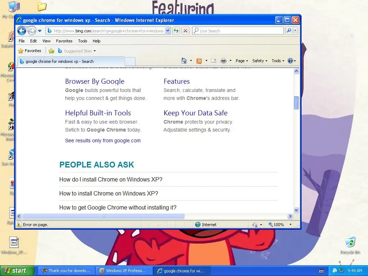Open the Page command menu

coord(242,61)
